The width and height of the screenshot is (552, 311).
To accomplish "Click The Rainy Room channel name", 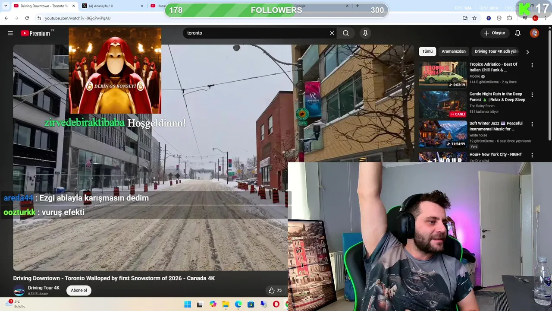I will pyautogui.click(x=482, y=106).
